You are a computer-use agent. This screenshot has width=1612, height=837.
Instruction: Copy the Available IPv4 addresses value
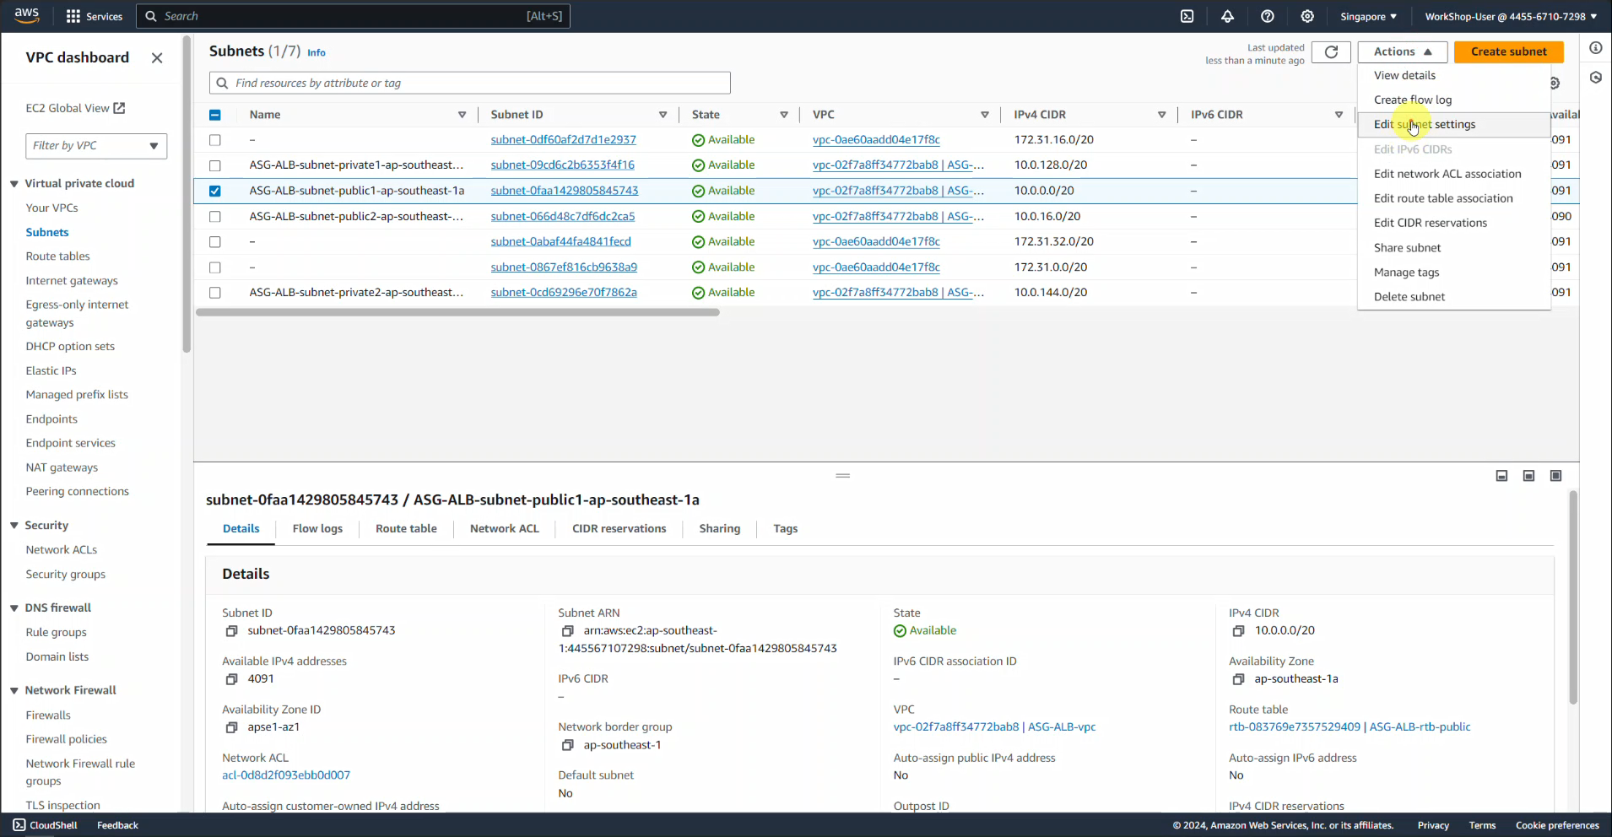click(231, 679)
